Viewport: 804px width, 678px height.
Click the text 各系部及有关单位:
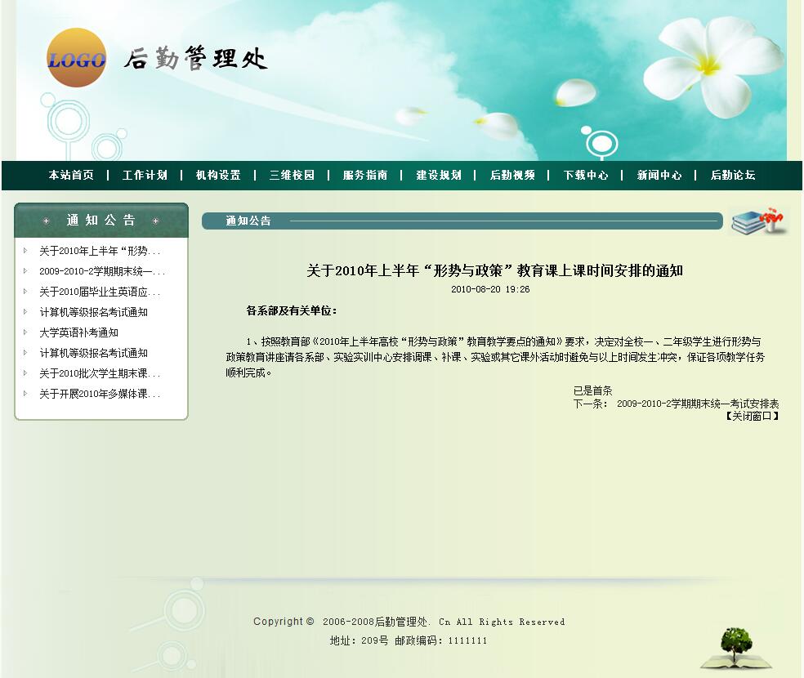tap(291, 311)
